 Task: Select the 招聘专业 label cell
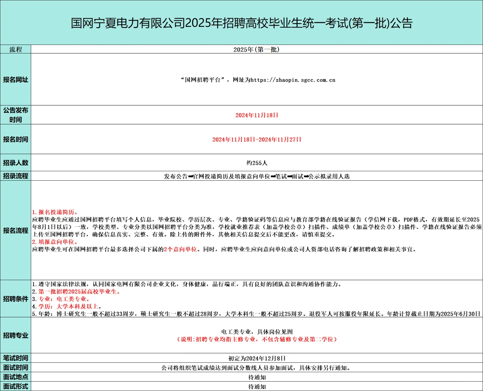click(16, 335)
